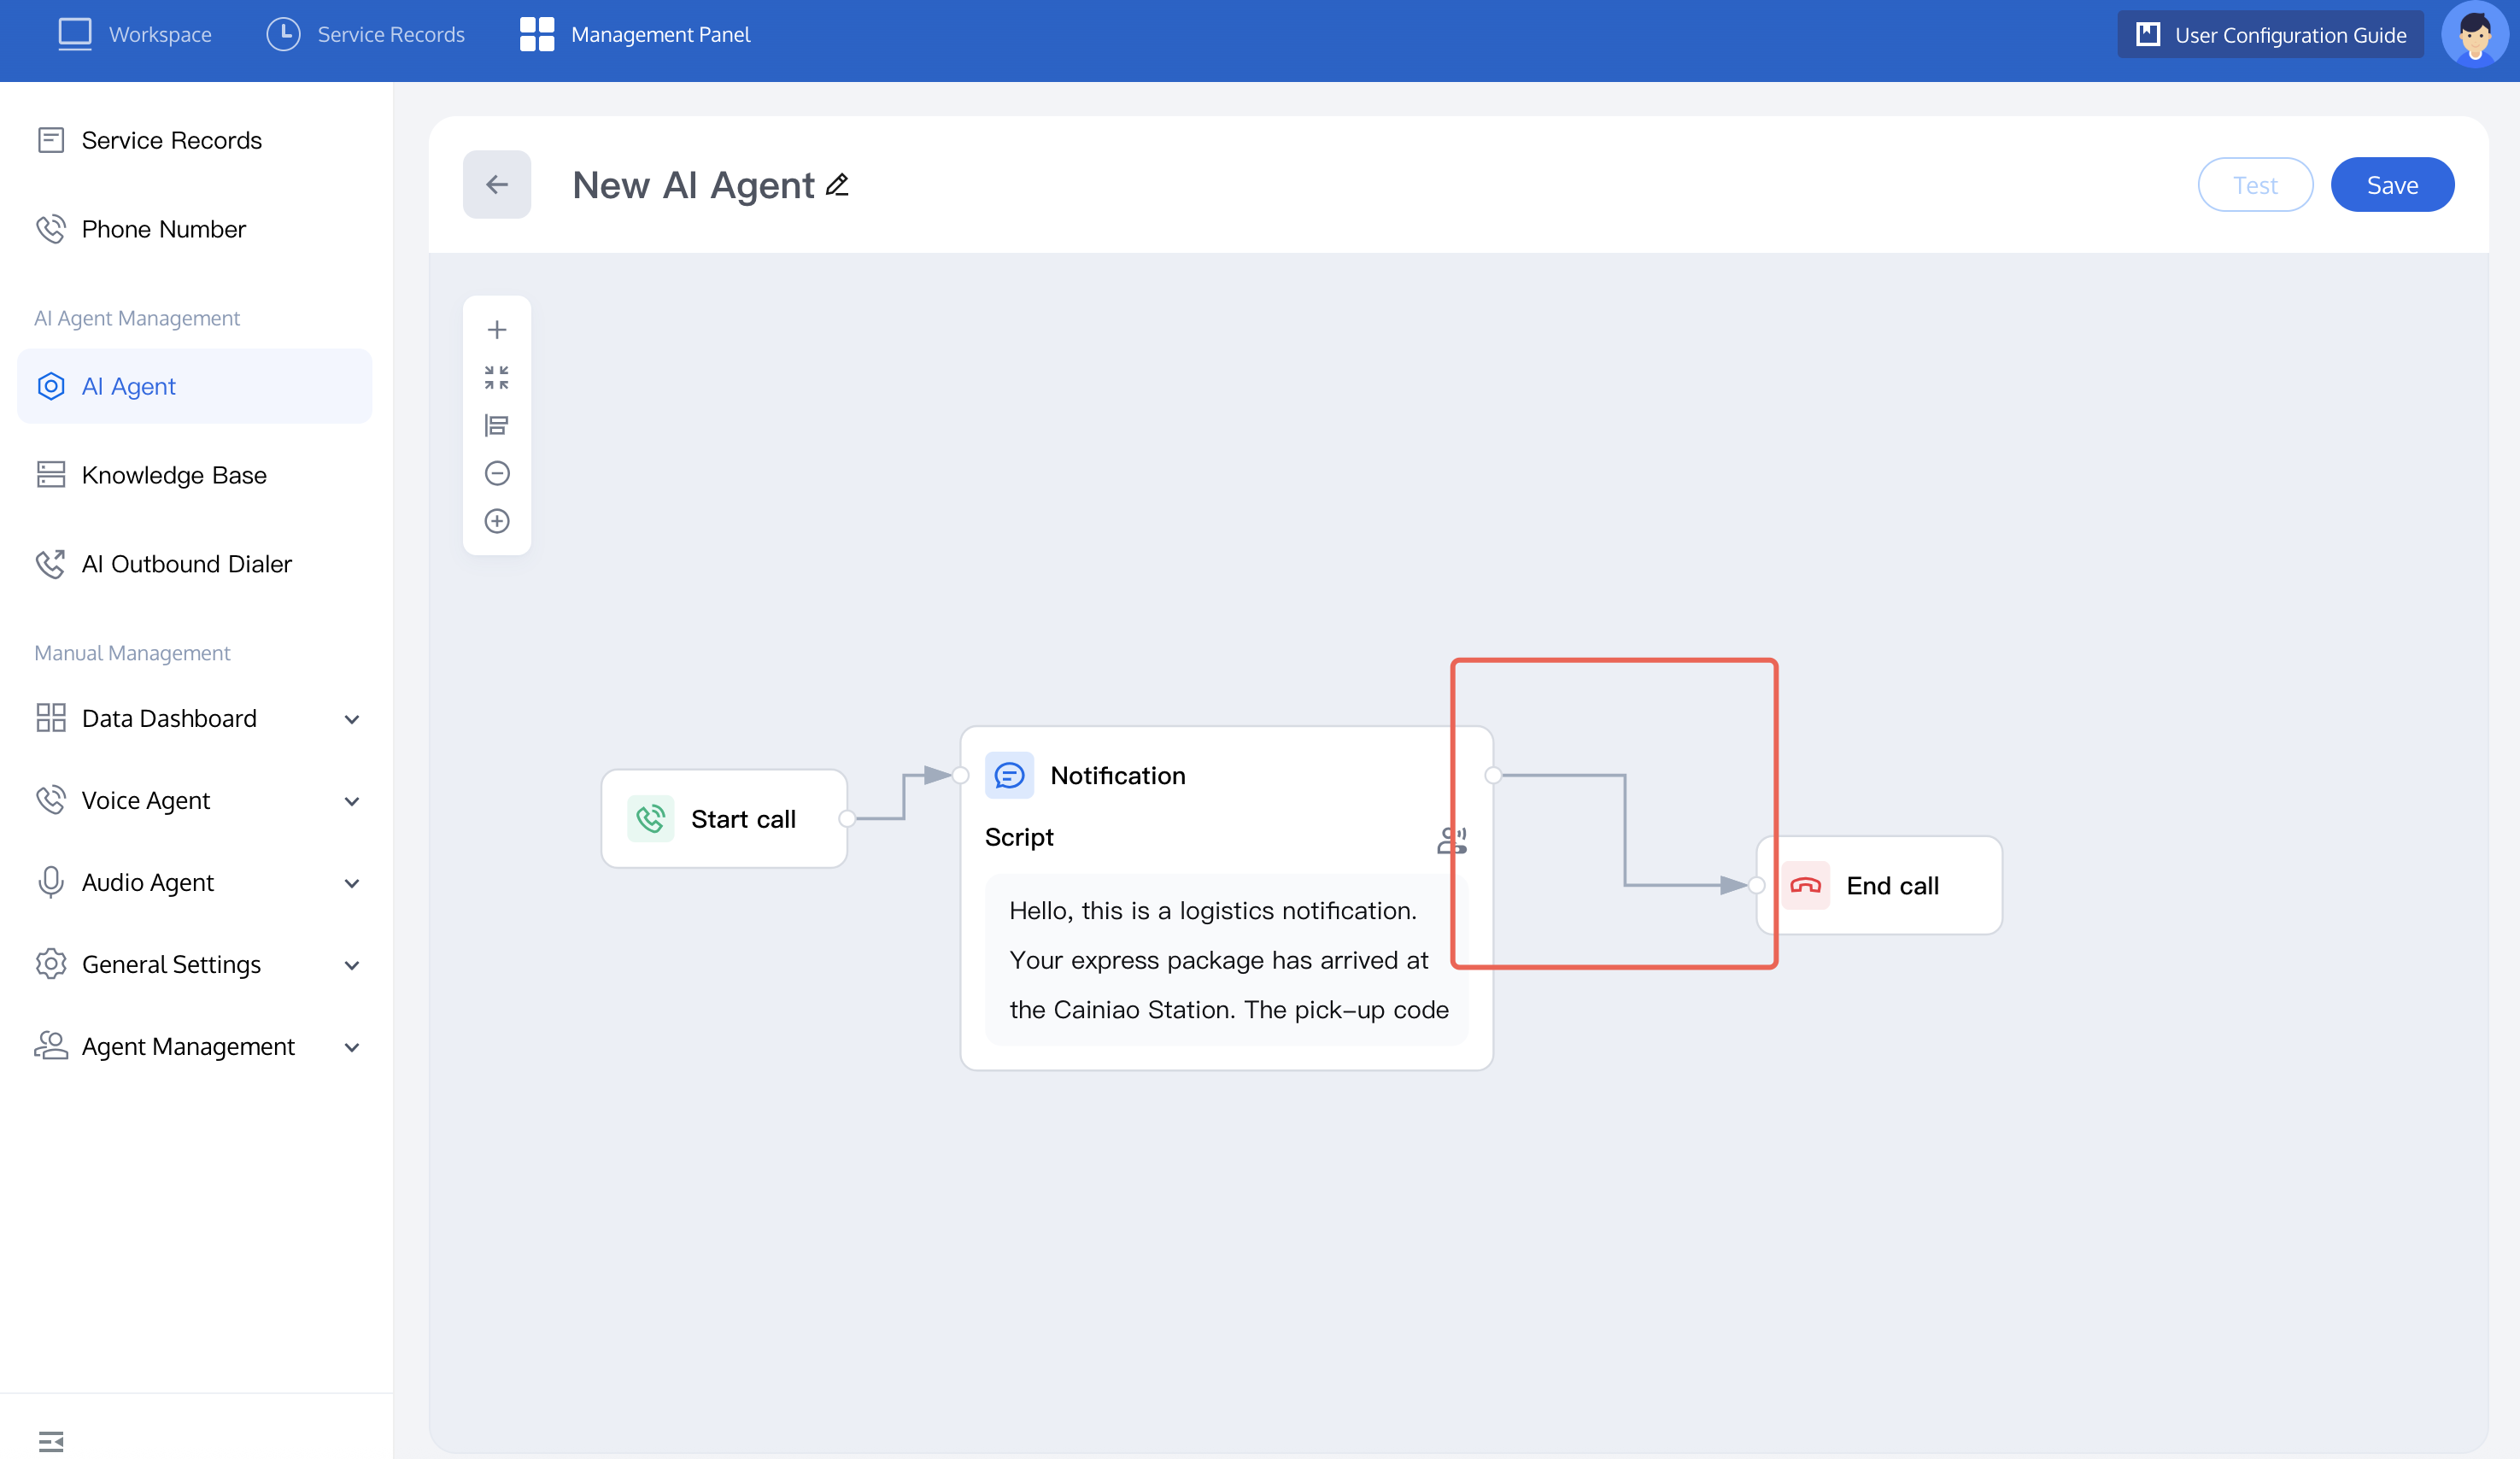2520x1459 pixels.
Task: Expand the Data Dashboard menu
Action: click(x=351, y=719)
